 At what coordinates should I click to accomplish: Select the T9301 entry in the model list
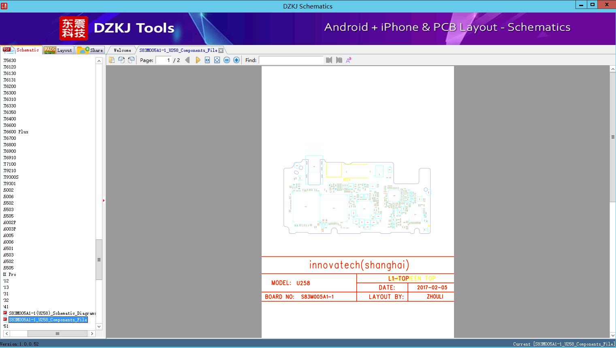[x=10, y=184]
